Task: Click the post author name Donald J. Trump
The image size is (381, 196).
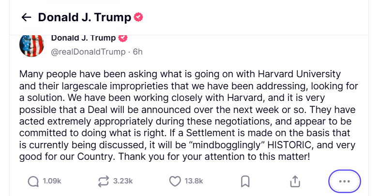Action: 83,38
